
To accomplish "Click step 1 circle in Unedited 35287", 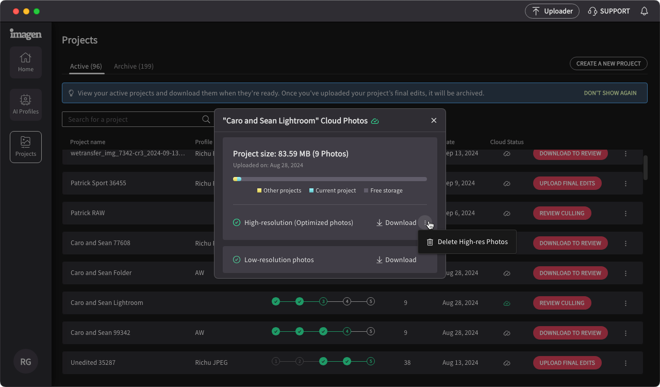I will point(276,361).
